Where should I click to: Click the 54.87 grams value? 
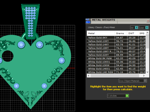pos(119,38)
